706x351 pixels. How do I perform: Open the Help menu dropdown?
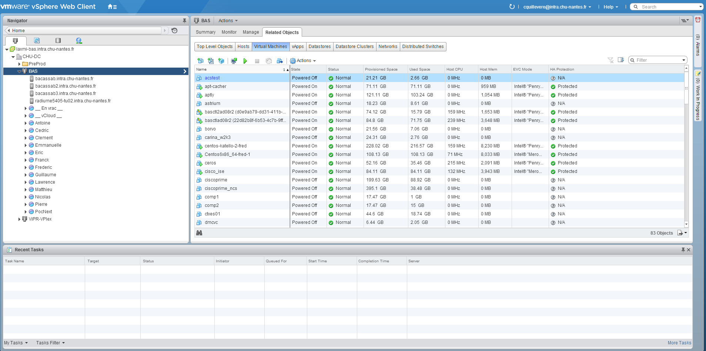(x=610, y=7)
